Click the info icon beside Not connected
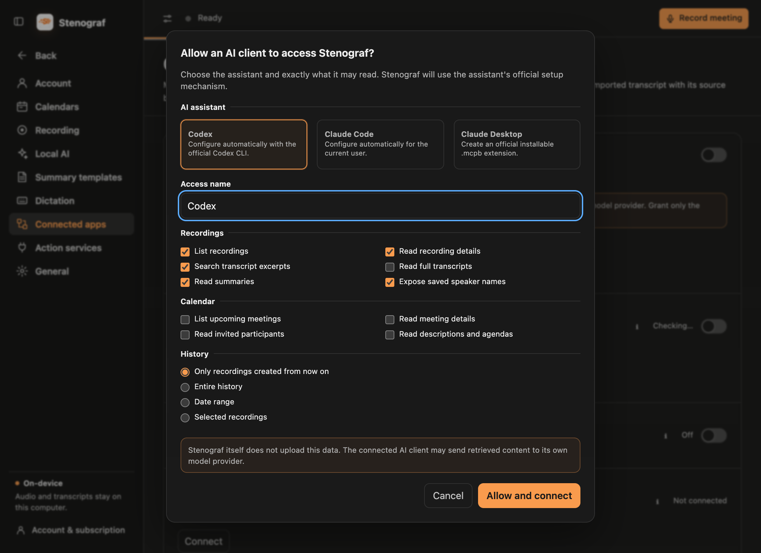This screenshot has height=553, width=761. click(x=657, y=501)
